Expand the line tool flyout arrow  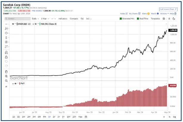9,24
